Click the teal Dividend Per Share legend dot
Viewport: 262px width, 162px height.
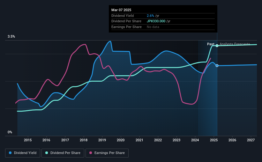47,153
